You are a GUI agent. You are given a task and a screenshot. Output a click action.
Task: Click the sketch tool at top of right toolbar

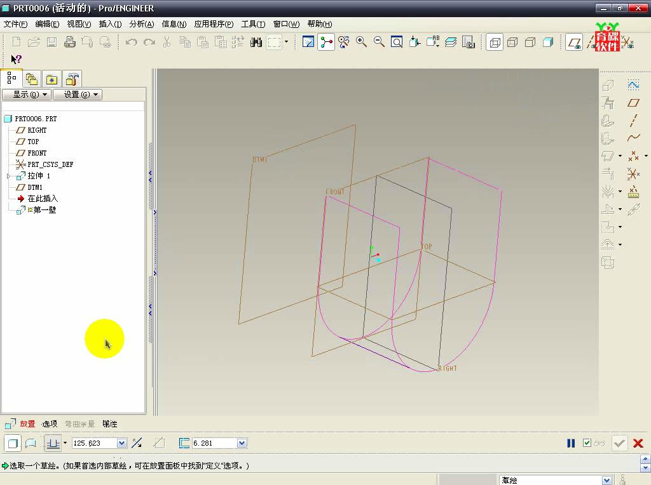pos(633,85)
